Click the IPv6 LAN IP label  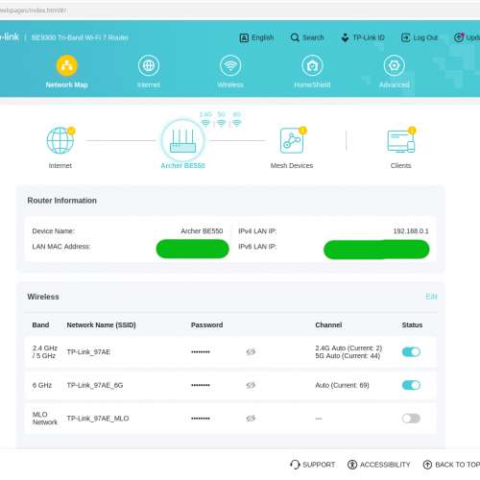(257, 247)
